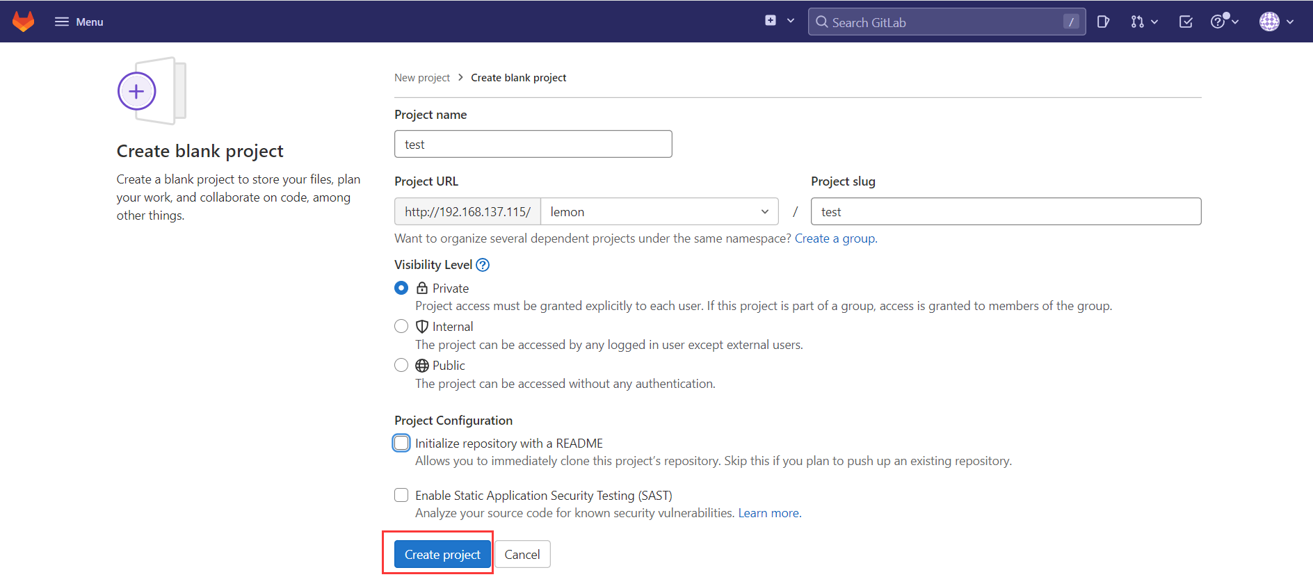Select the Public visibility radio button
The height and width of the screenshot is (577, 1313).
[x=401, y=365]
